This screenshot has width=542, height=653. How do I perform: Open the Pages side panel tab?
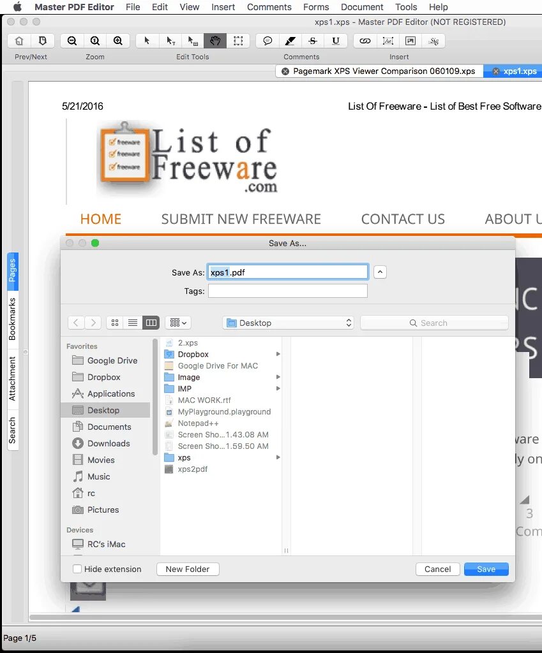pyautogui.click(x=13, y=270)
